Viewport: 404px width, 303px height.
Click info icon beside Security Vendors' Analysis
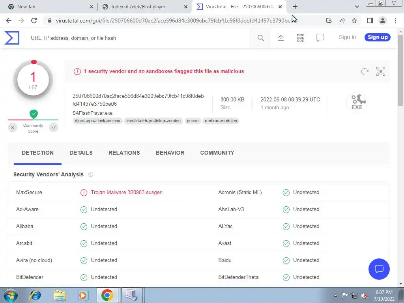[91, 174]
